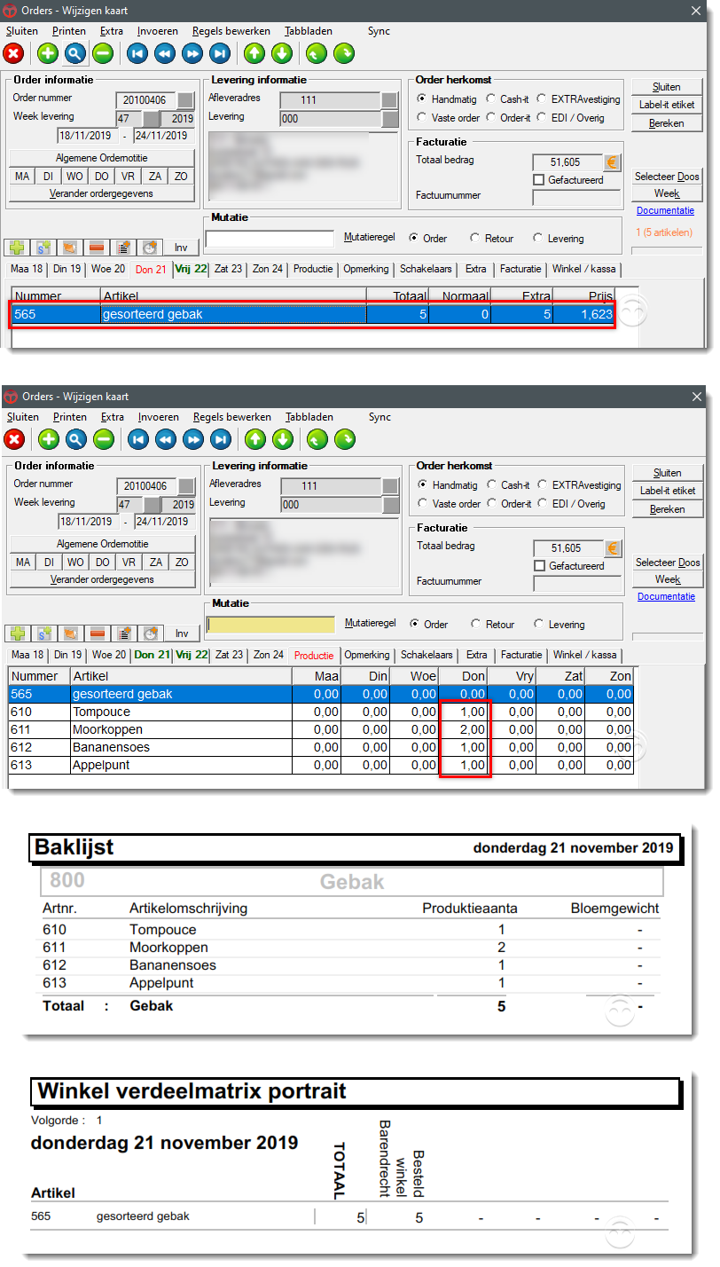Click orange euro icon beside Totaal bedrag, Productie-view window

(613, 548)
